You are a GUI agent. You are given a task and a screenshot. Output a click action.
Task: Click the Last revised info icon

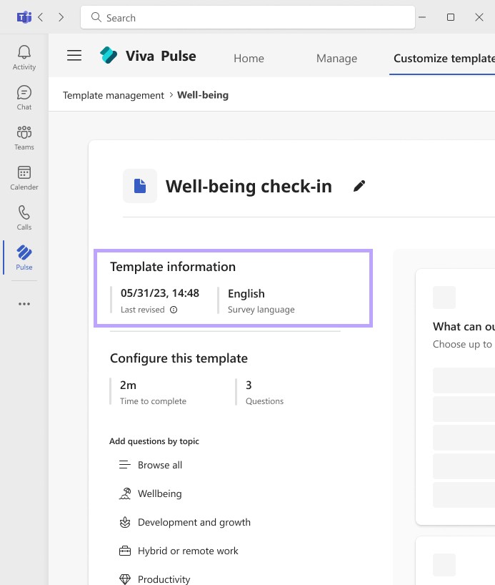click(x=174, y=310)
